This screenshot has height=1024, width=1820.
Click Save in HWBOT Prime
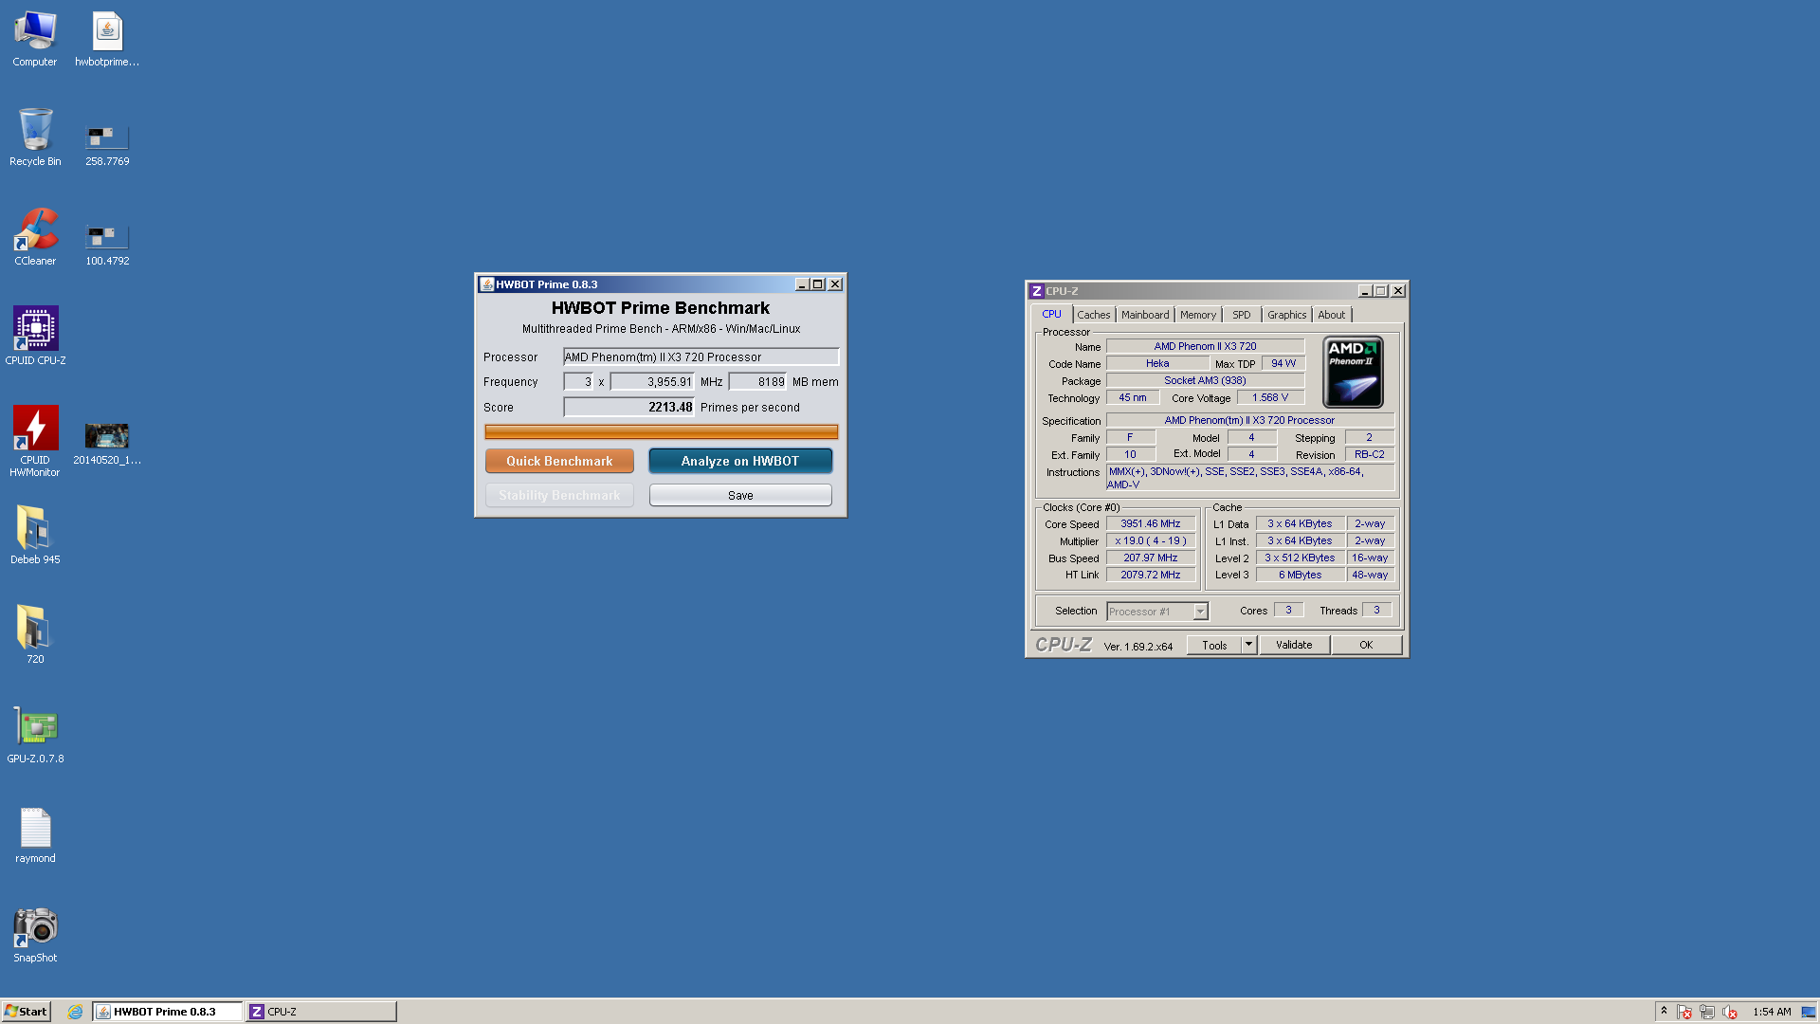[x=740, y=495]
